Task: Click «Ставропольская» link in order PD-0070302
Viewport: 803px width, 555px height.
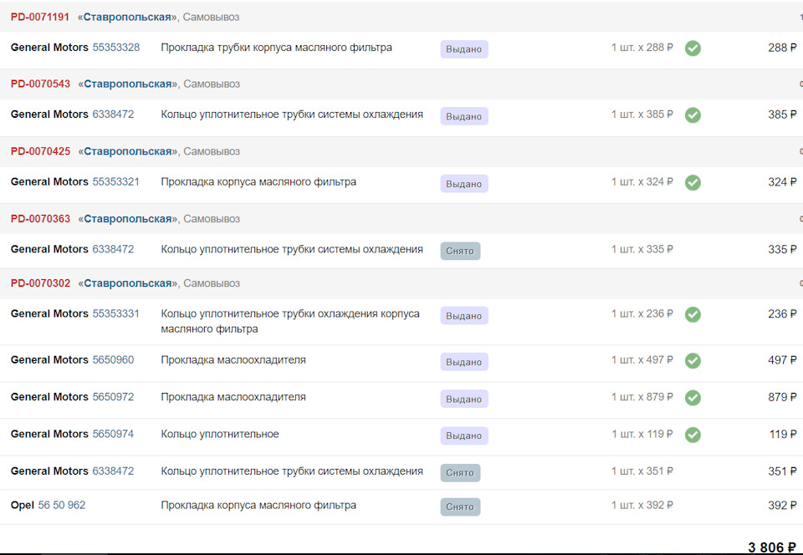Action: (x=128, y=283)
